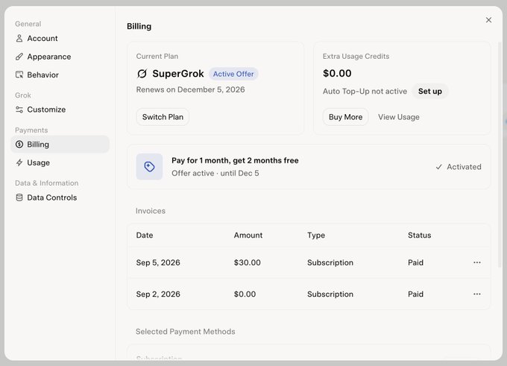Click the Billing page title
Image resolution: width=507 pixels, height=366 pixels.
click(x=139, y=26)
